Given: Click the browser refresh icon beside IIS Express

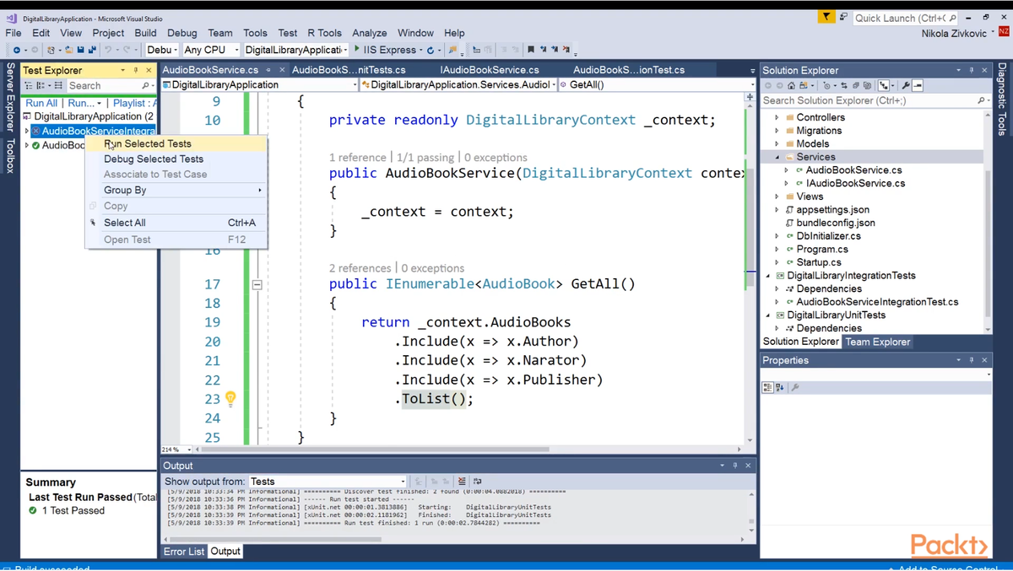Looking at the screenshot, I should point(431,50).
